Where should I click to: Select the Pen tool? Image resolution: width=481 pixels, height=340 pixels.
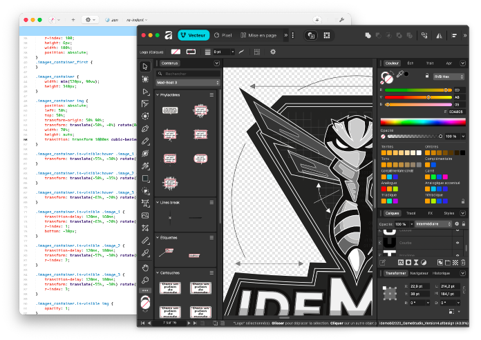point(145,128)
